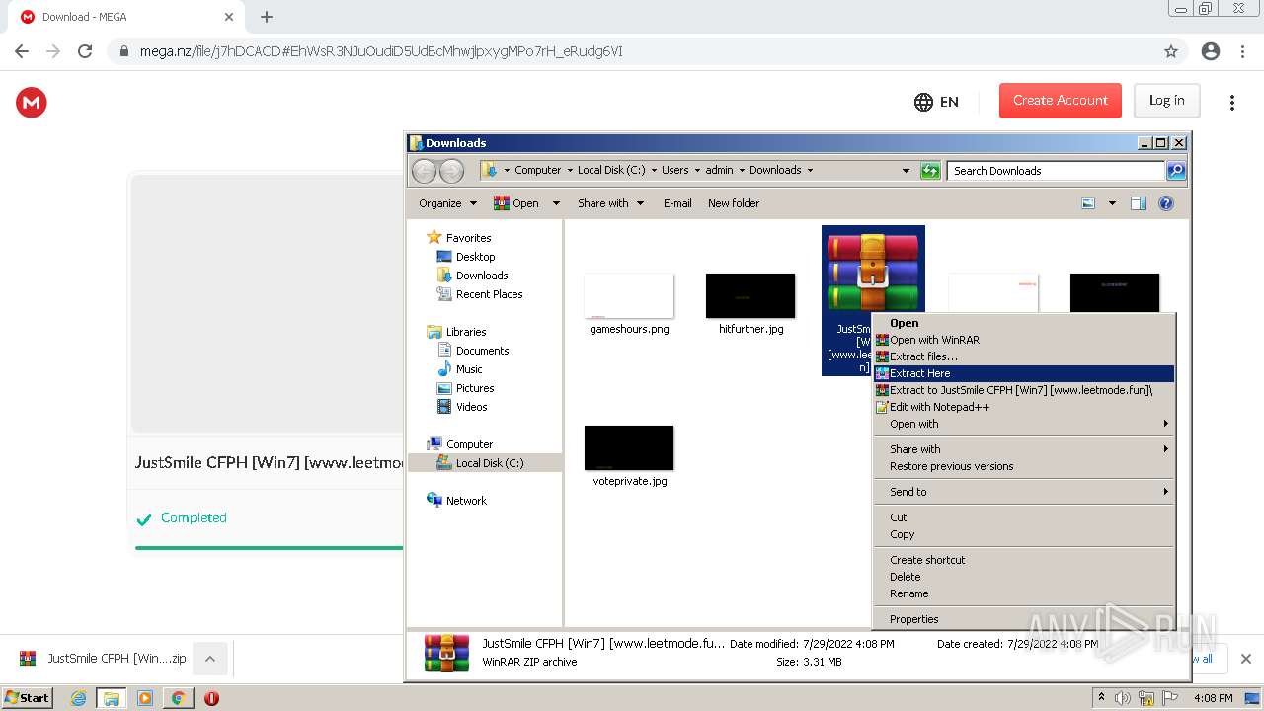Click Explorer back navigation arrow
Viewport: 1264px width, 711px height.
(424, 171)
